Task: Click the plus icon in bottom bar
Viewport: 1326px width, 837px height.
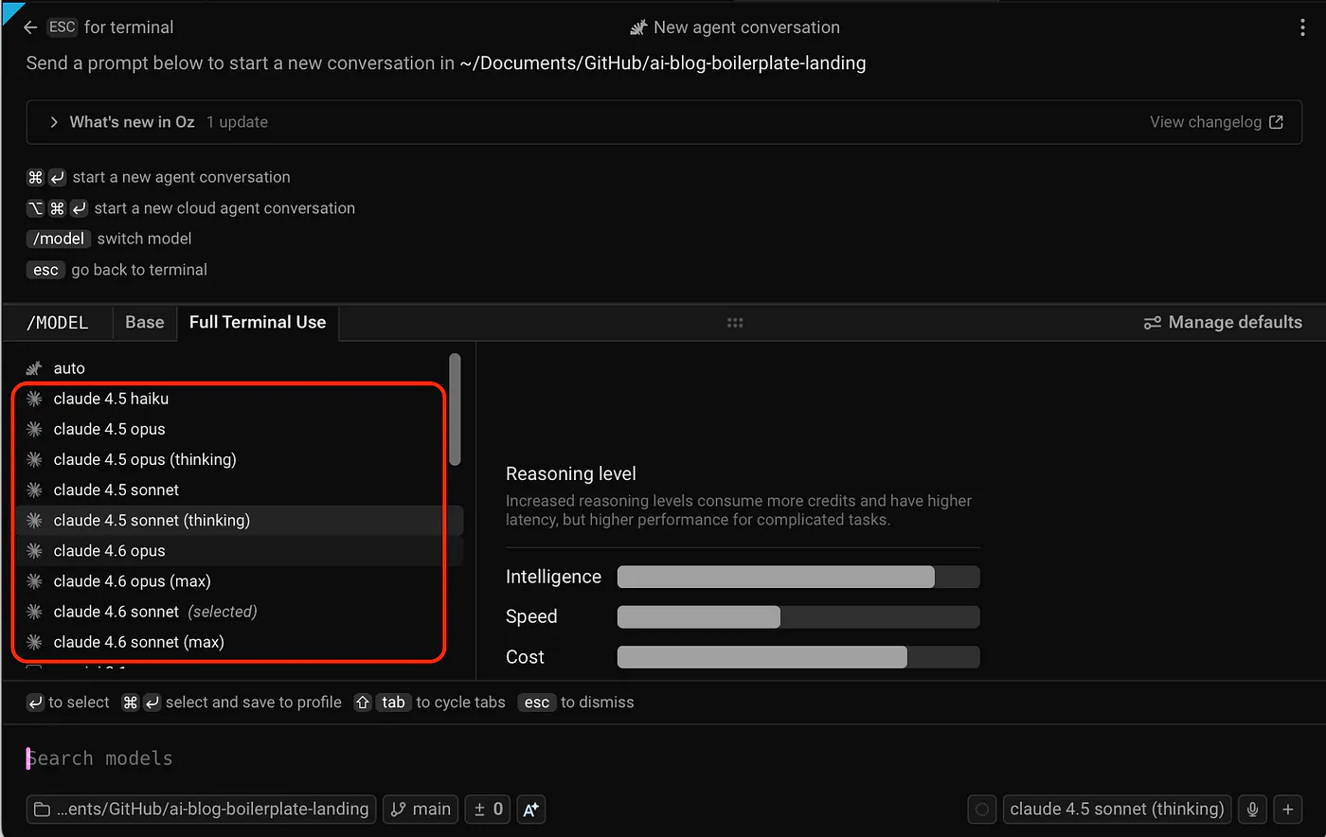Action: 1288,810
